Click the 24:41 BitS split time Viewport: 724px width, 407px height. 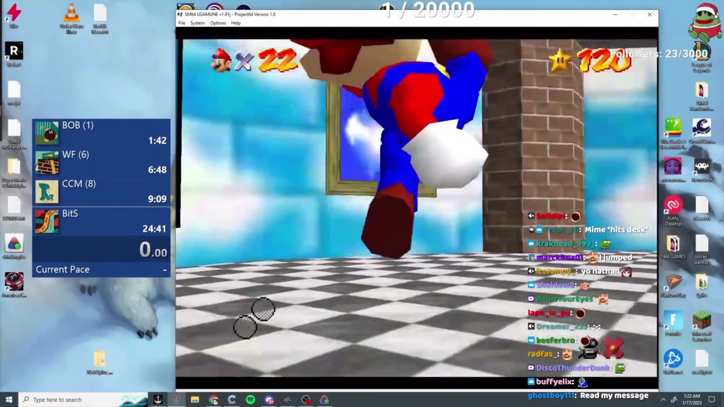(154, 229)
